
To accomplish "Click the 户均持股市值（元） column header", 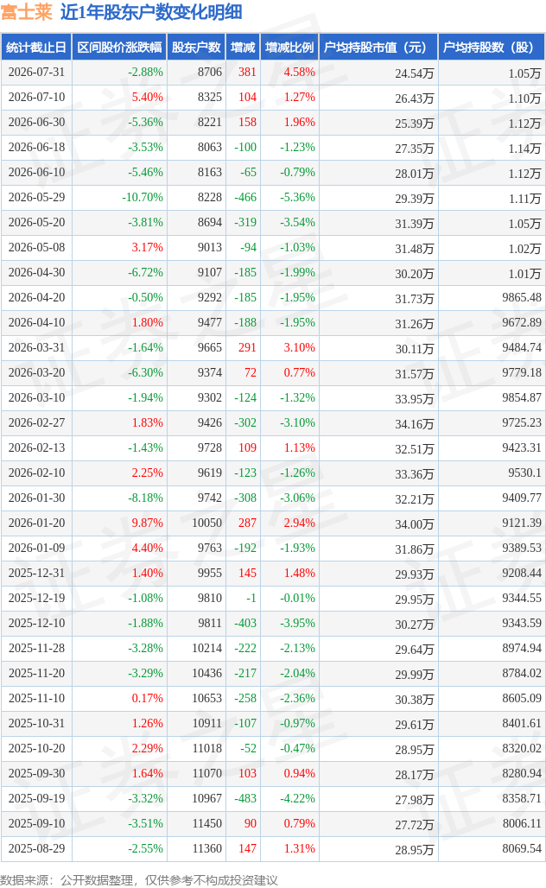I will click(x=378, y=47).
